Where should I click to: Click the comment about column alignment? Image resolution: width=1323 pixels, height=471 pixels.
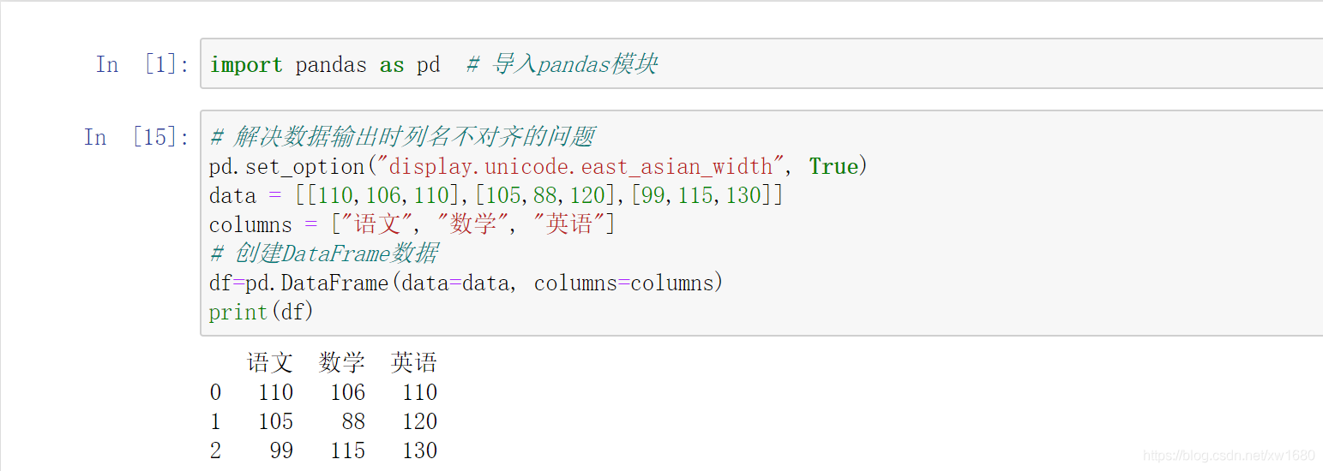402,137
